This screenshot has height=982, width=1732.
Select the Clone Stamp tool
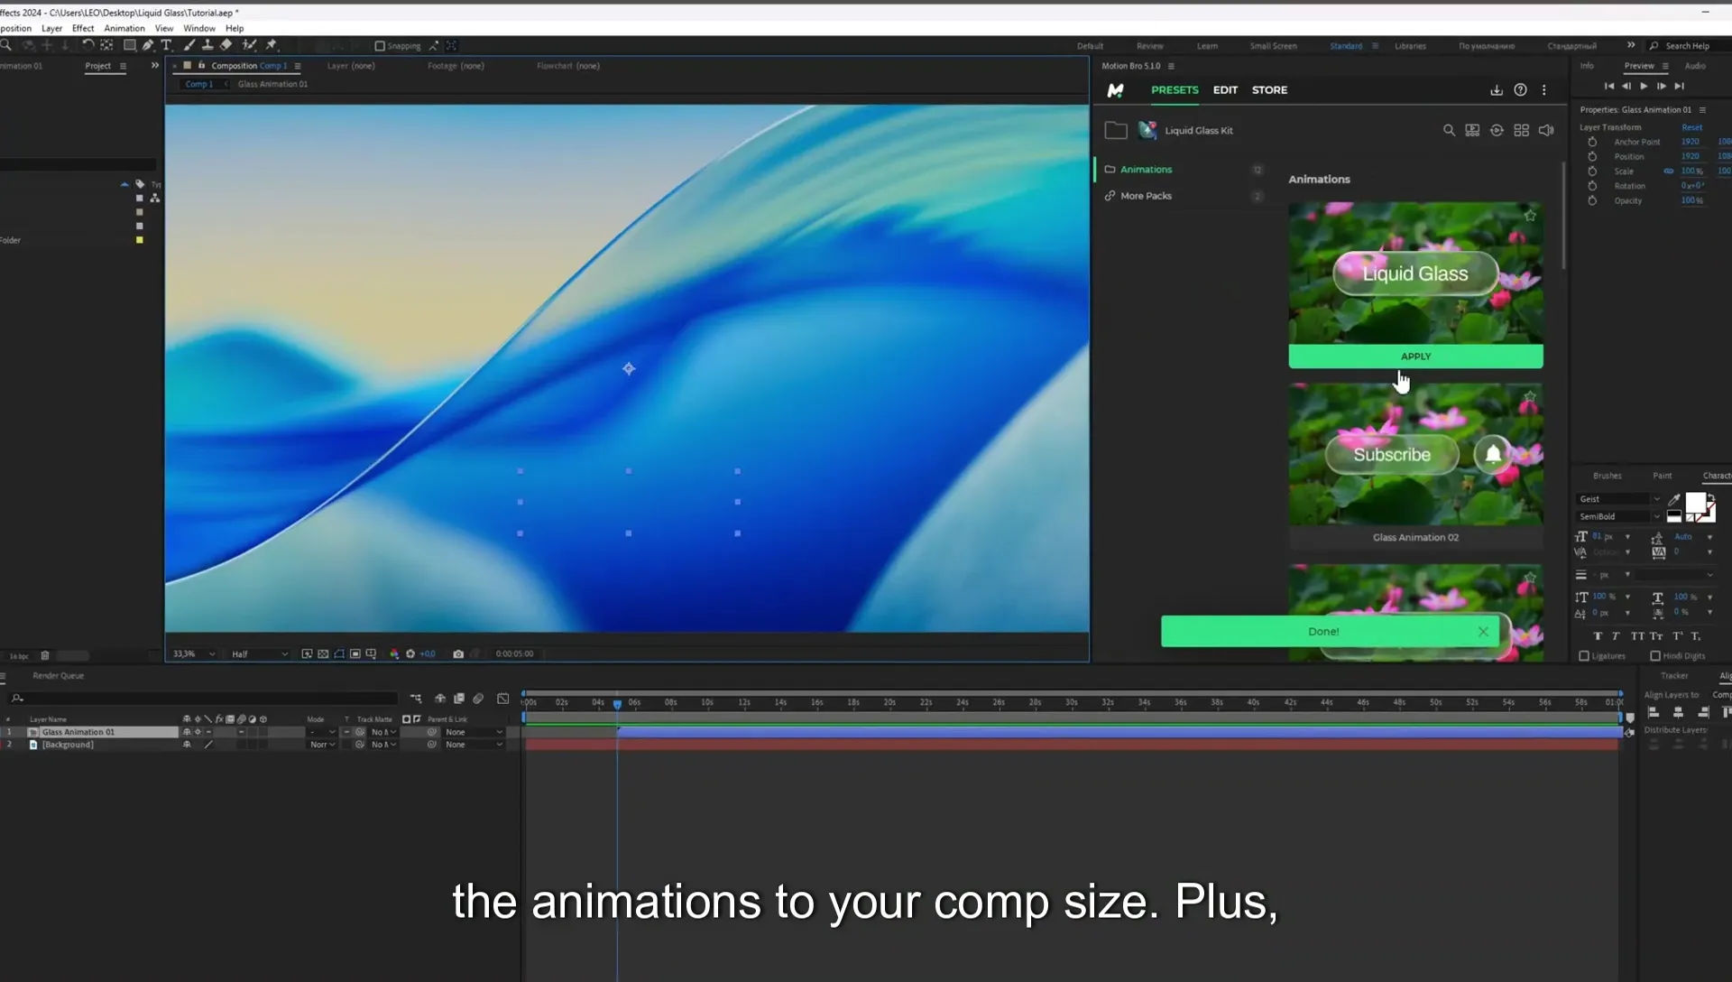click(x=207, y=45)
